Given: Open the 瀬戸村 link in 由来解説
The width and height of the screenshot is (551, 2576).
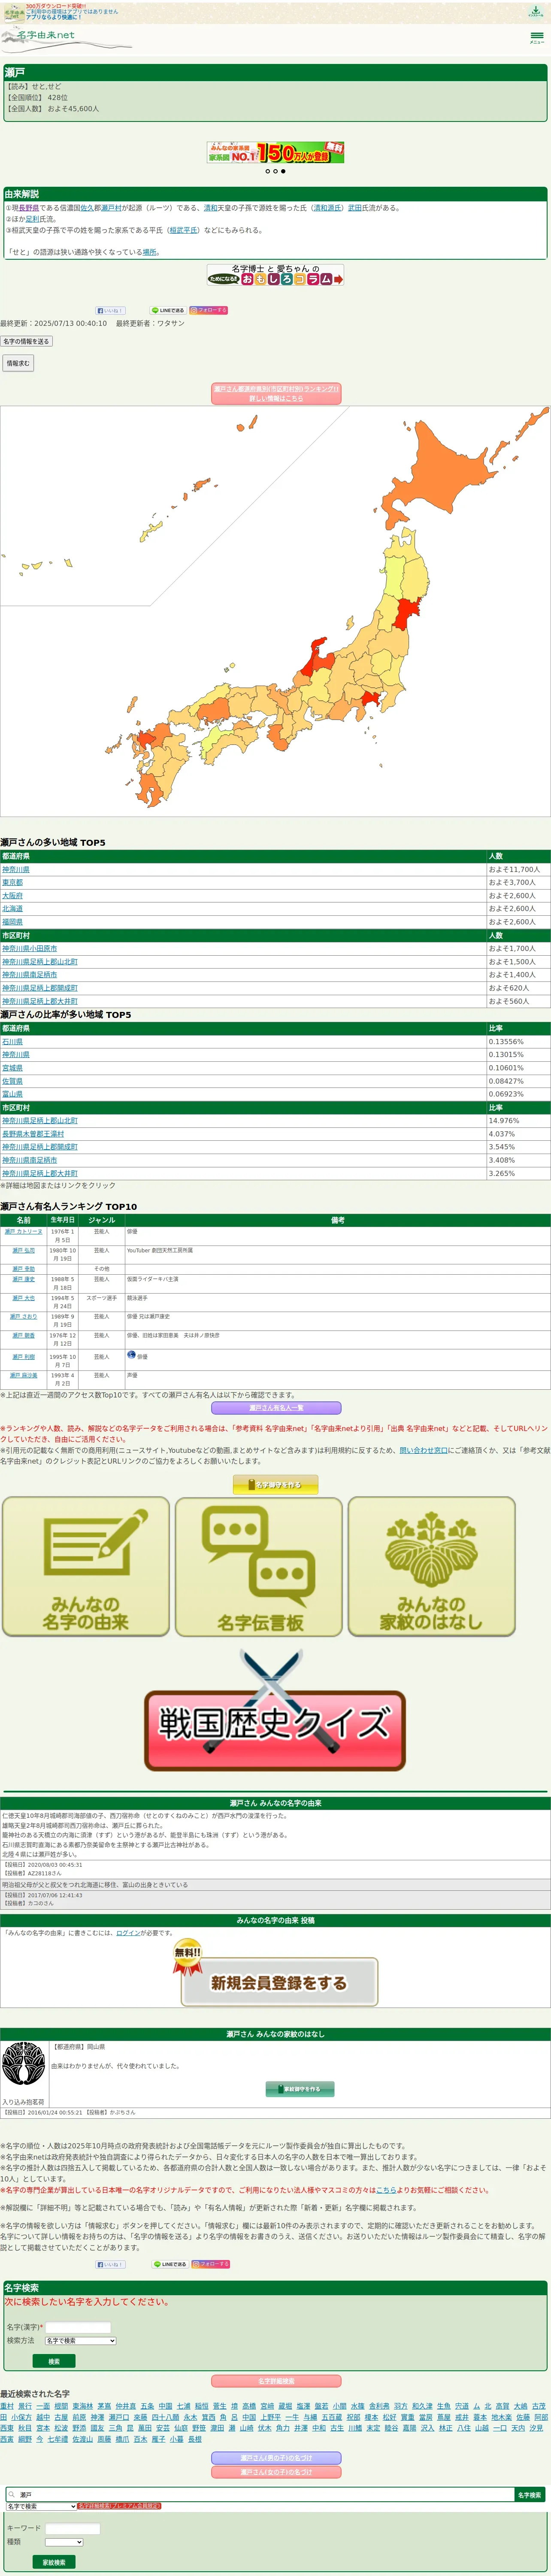Looking at the screenshot, I should click(112, 208).
